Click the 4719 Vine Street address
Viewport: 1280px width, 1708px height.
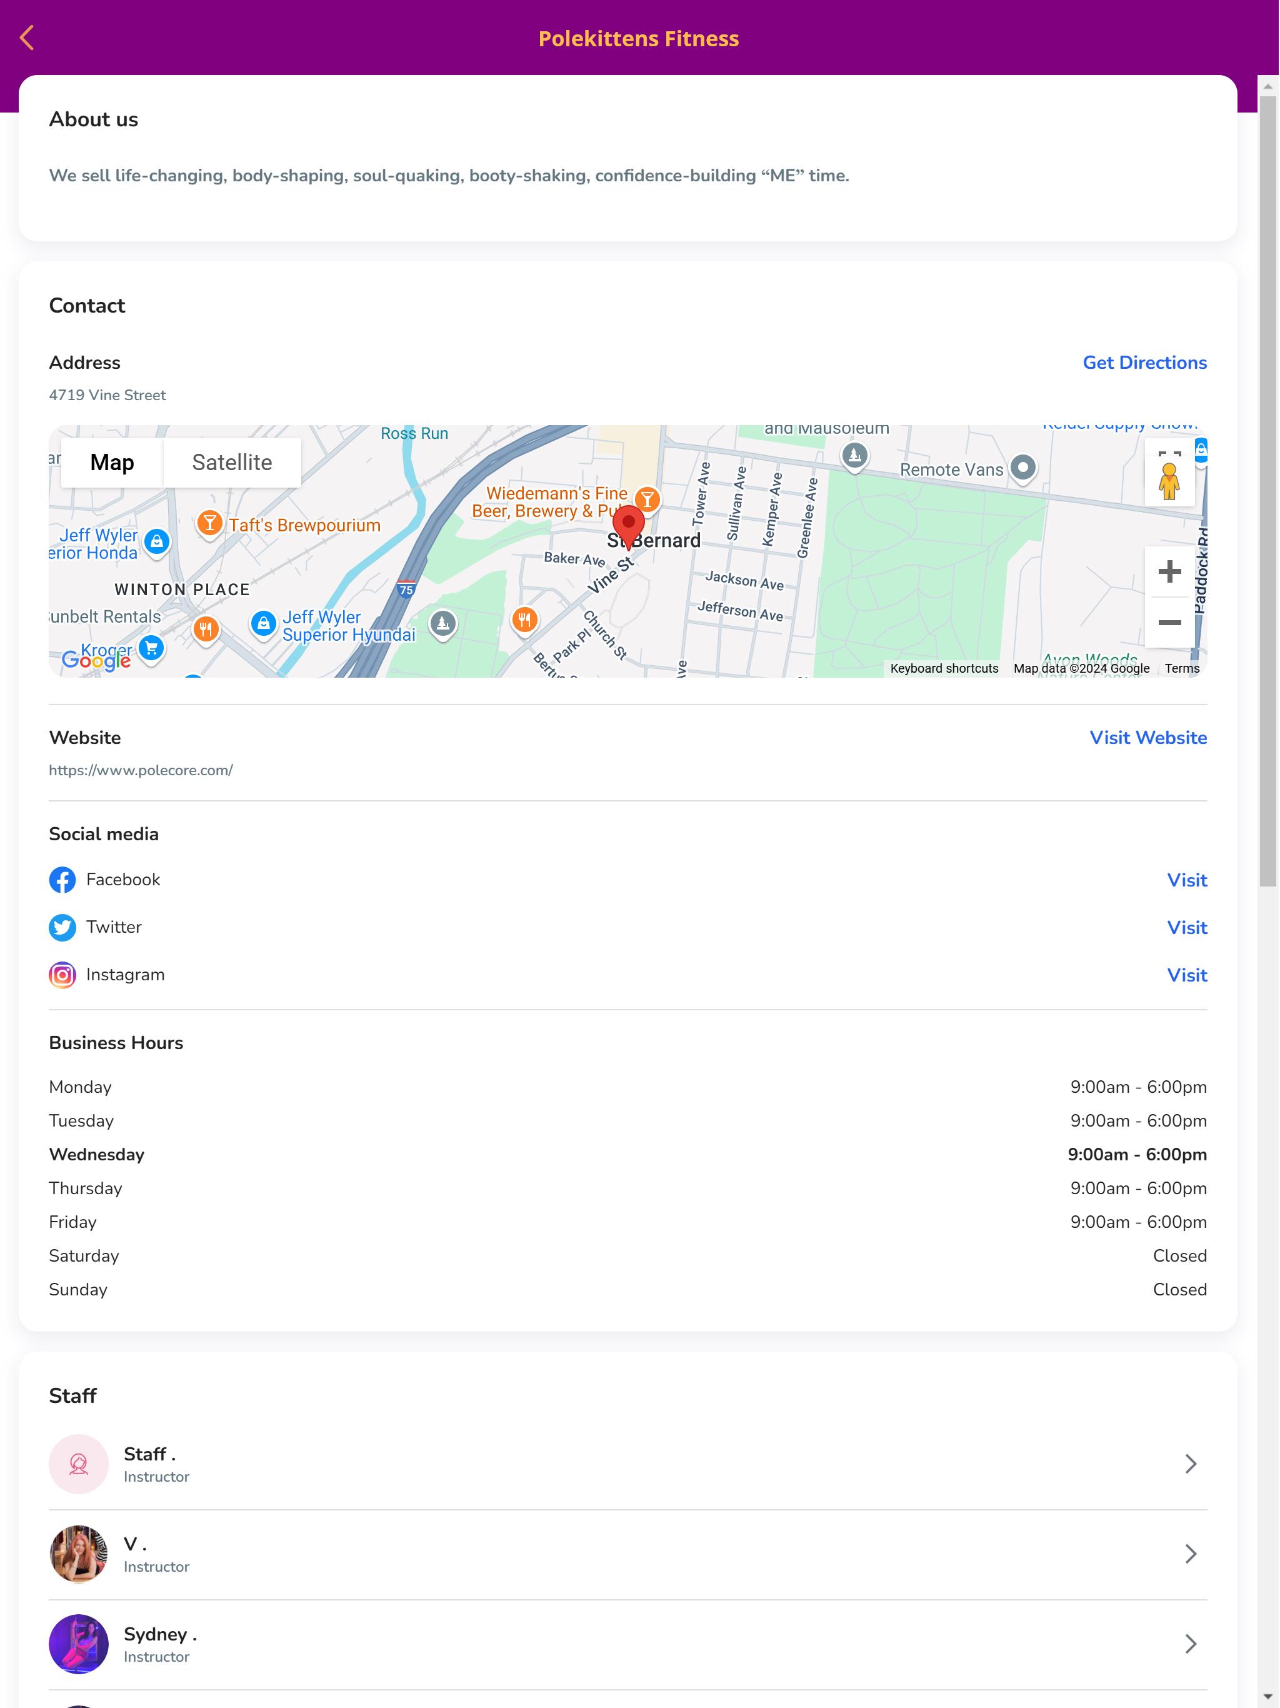(x=107, y=395)
